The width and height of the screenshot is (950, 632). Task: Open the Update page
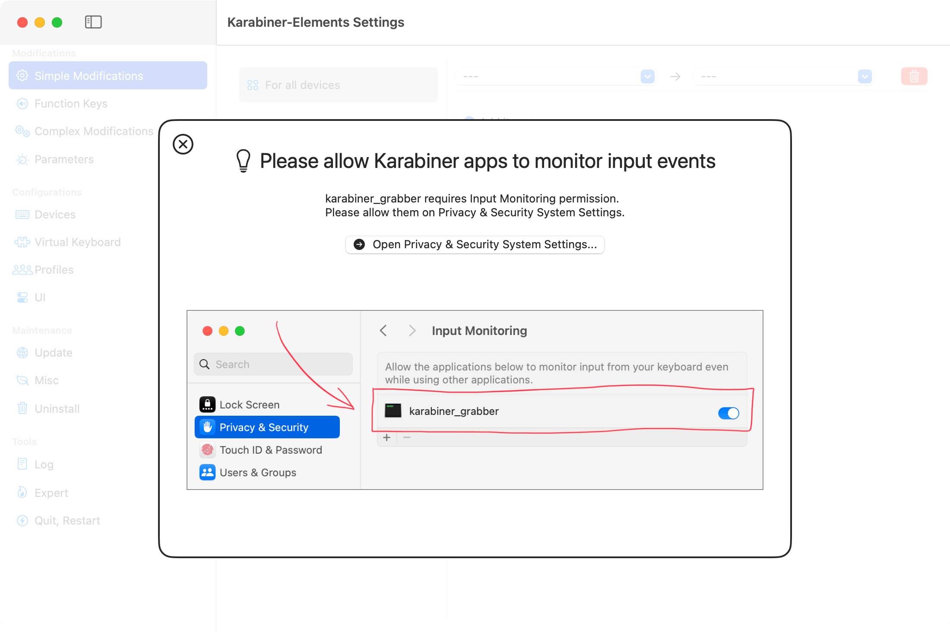pyautogui.click(x=54, y=353)
